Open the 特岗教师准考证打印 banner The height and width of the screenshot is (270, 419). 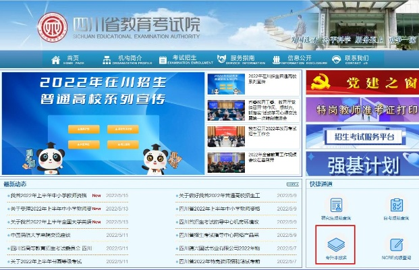[362, 109]
